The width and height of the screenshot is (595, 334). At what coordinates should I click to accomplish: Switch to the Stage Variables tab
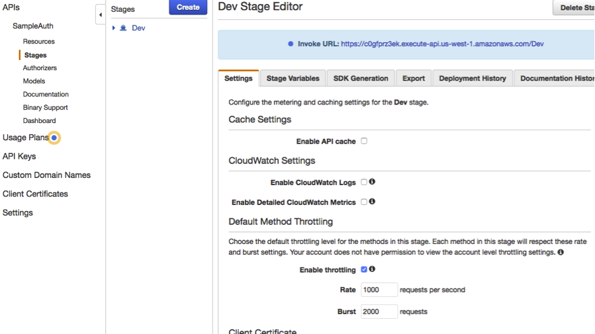point(293,78)
